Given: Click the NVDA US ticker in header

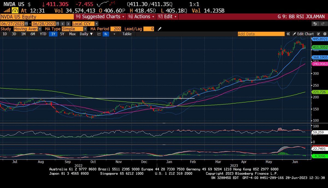Looking at the screenshot, I should 13,4.
